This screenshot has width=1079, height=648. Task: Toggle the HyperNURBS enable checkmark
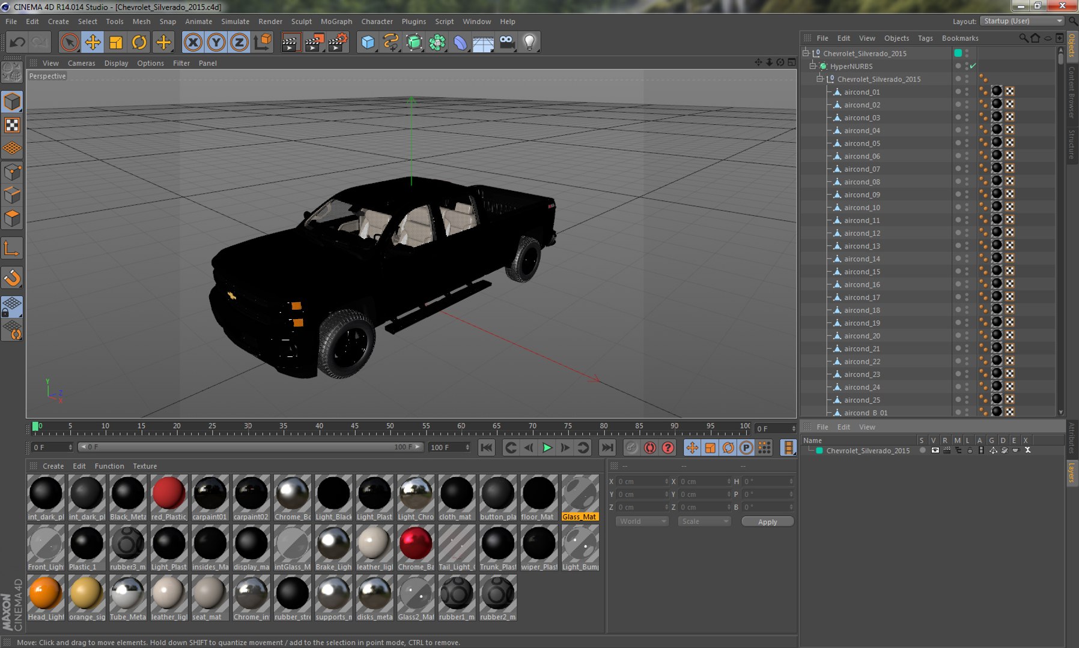(973, 66)
